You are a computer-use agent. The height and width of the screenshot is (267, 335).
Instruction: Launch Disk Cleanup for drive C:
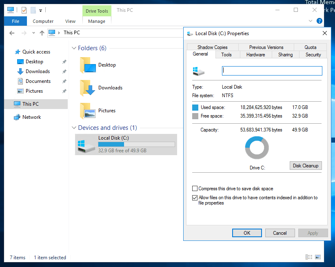pos(306,165)
